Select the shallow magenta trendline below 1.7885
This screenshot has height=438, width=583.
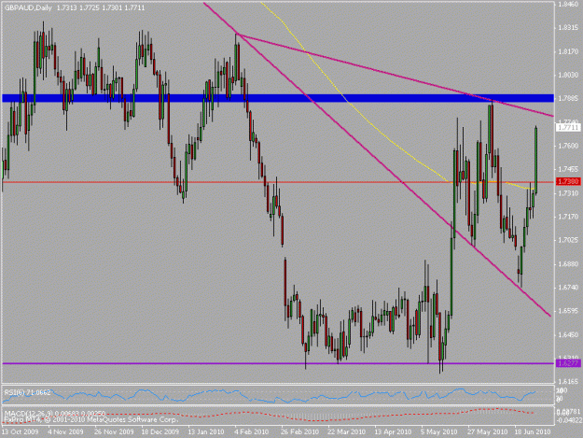click(395, 76)
